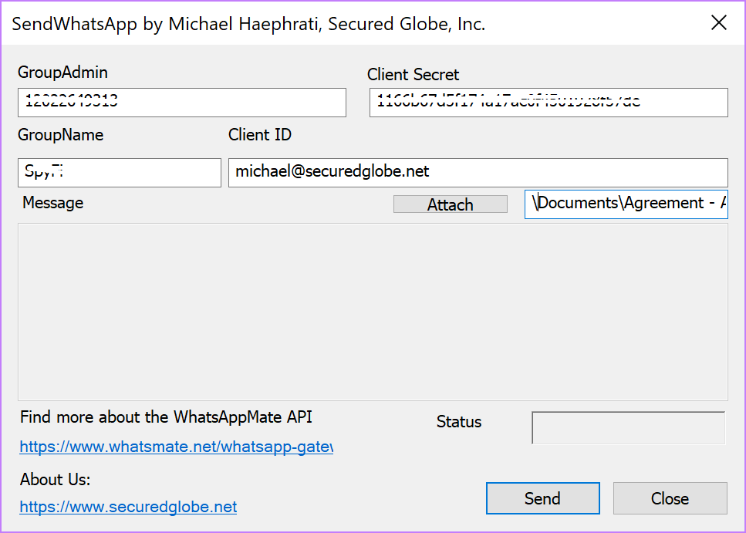The height and width of the screenshot is (533, 746).
Task: Click the GroupName label
Action: point(60,135)
